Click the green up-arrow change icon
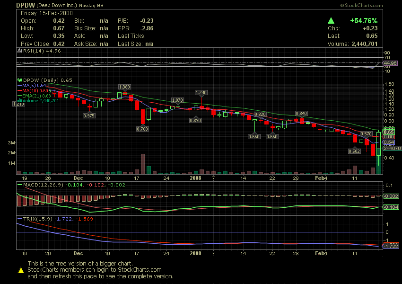The width and height of the screenshot is (402, 284). (332, 21)
